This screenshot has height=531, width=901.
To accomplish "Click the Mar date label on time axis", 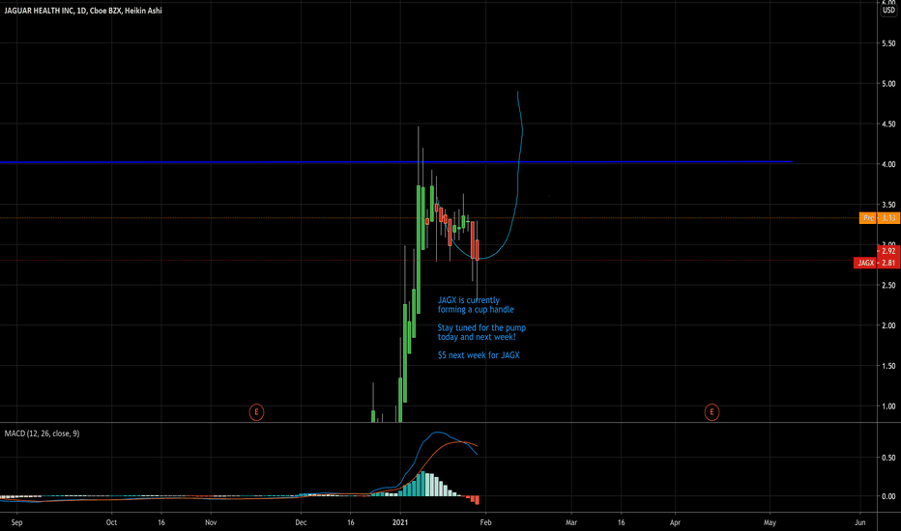I will [x=571, y=522].
